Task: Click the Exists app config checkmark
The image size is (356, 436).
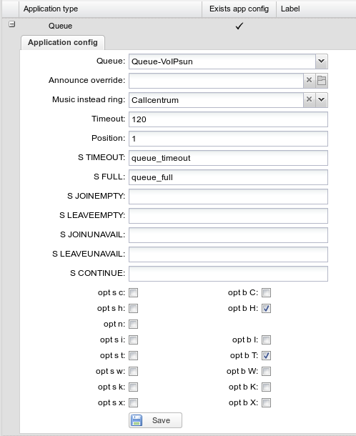Action: point(239,26)
